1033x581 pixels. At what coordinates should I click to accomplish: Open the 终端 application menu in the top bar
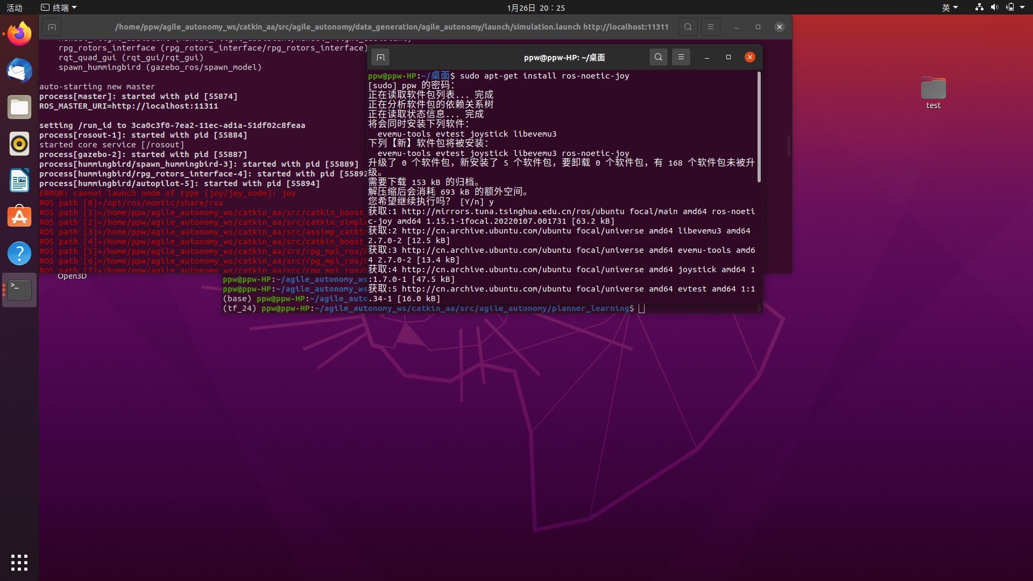(58, 7)
